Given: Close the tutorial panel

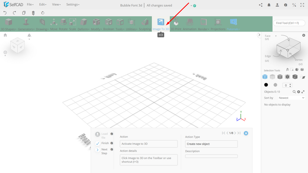Looking at the screenshot, I should pyautogui.click(x=246, y=133).
